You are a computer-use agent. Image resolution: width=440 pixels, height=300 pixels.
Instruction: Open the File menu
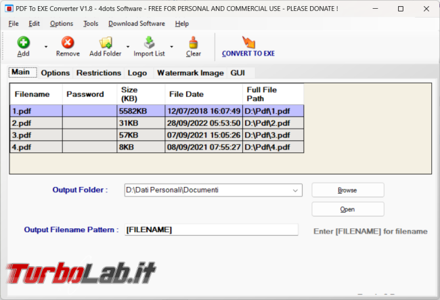pos(14,24)
